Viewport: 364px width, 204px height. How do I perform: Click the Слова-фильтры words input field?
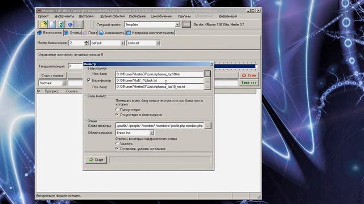point(160,126)
